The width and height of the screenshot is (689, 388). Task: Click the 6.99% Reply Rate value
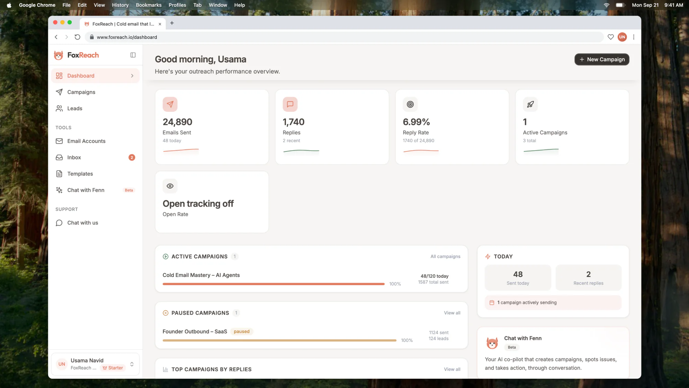416,122
